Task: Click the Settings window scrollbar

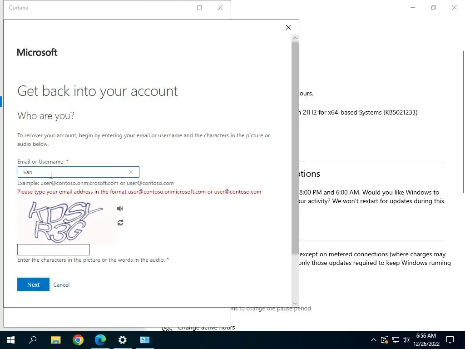Action: tap(464, 122)
